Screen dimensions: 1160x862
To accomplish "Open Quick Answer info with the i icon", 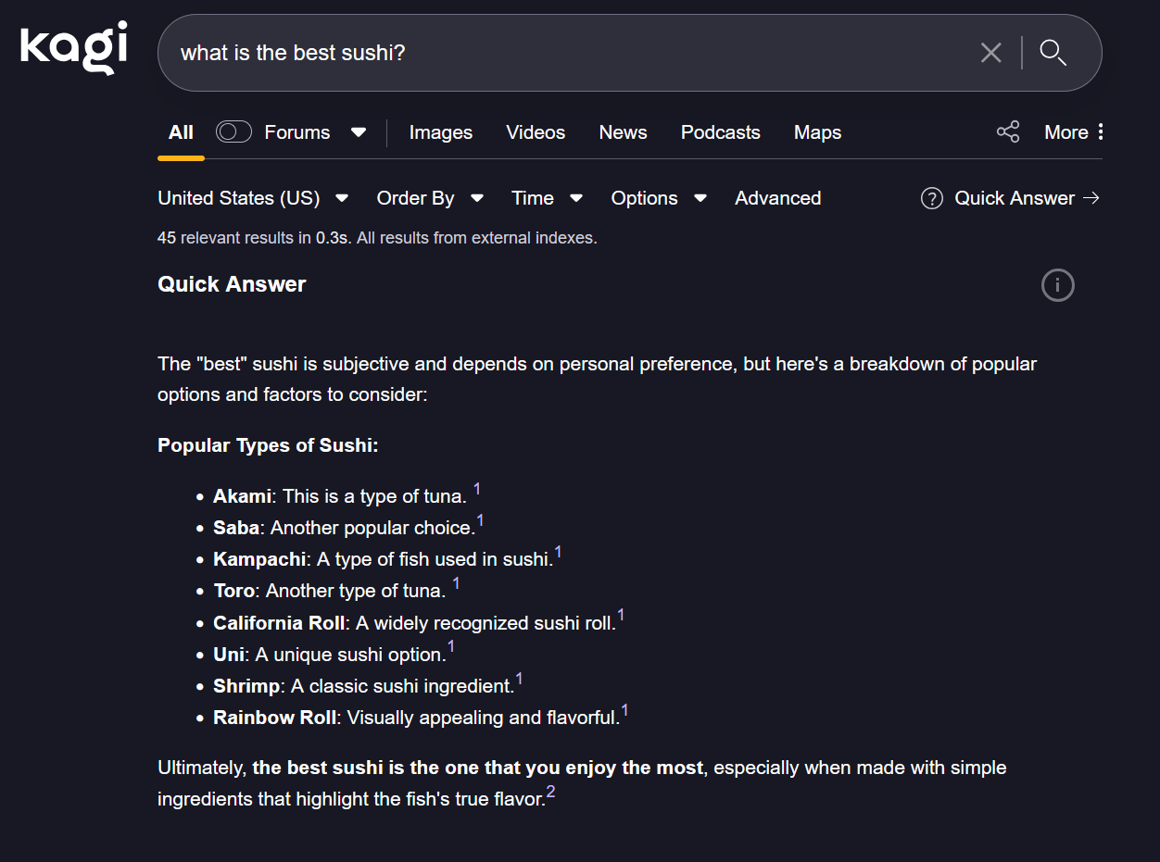I will pyautogui.click(x=1057, y=285).
